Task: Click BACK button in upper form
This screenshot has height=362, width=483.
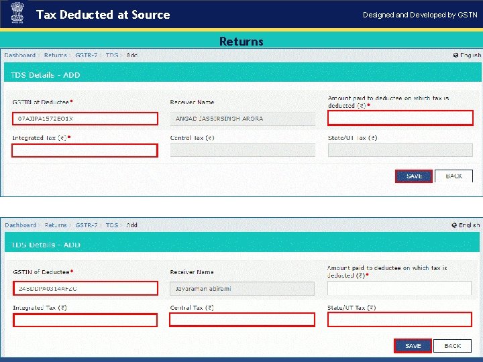Action: 453,176
